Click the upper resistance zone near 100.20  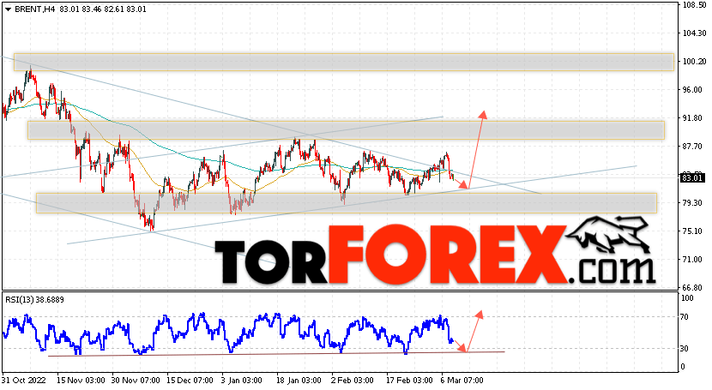tap(344, 62)
